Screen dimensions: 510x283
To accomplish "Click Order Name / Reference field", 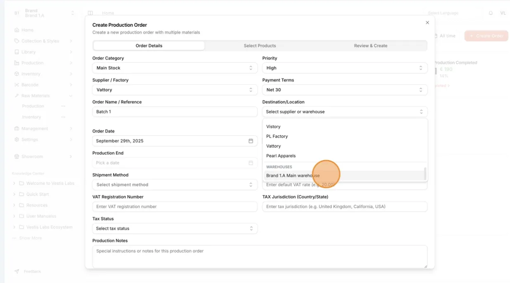I will pyautogui.click(x=175, y=112).
